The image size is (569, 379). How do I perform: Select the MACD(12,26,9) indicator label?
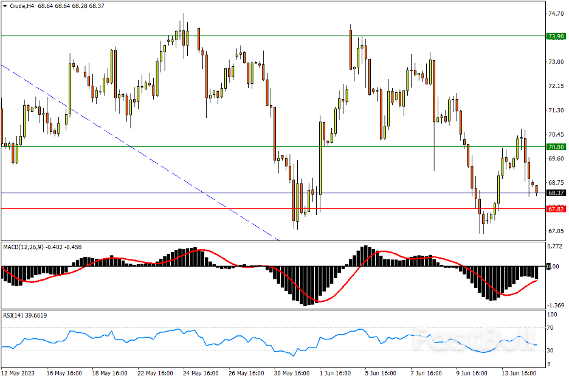[x=23, y=247]
